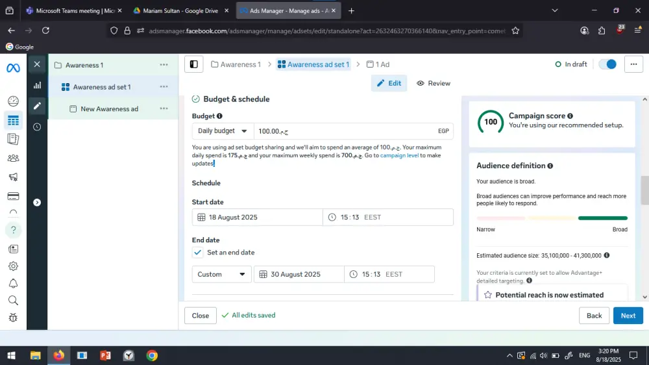The image size is (649, 365).
Task: Open Account overview gauge icon
Action: [13, 101]
